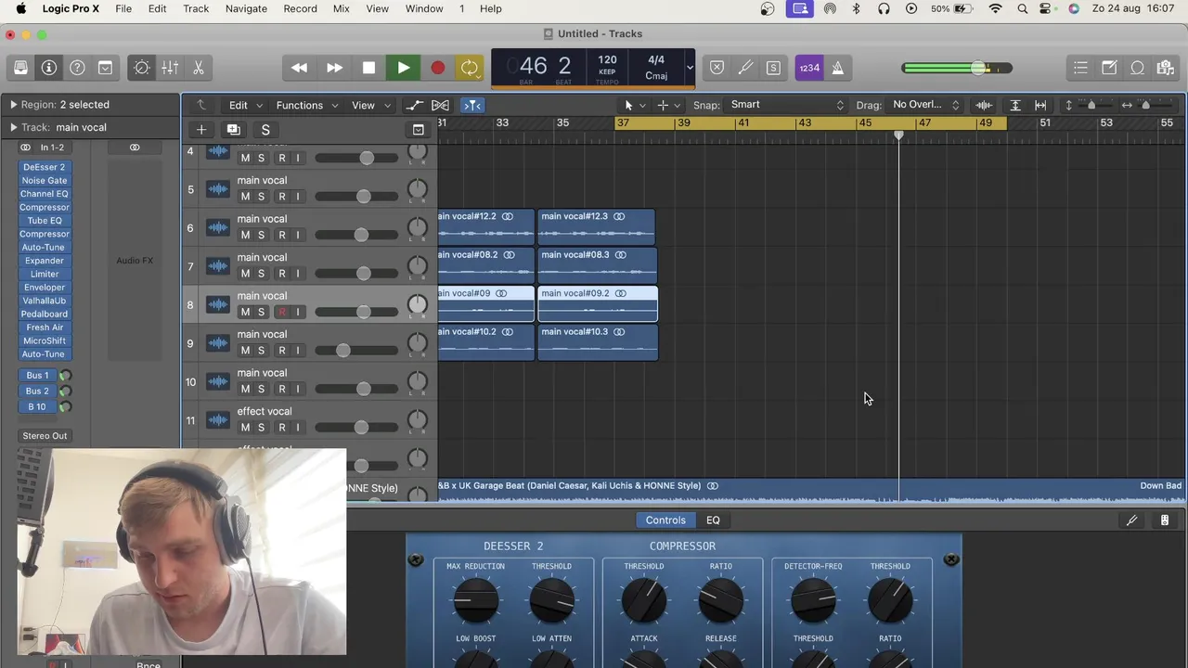Toggle the Inspector info icon
Image resolution: width=1188 pixels, height=668 pixels.
coord(49,68)
